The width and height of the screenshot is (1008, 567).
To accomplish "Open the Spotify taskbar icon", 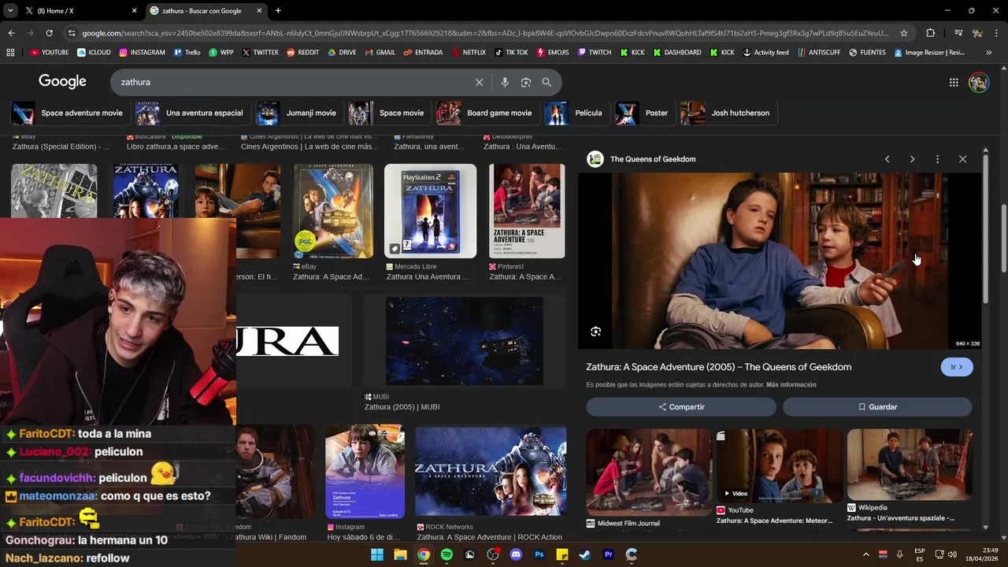I will [447, 554].
